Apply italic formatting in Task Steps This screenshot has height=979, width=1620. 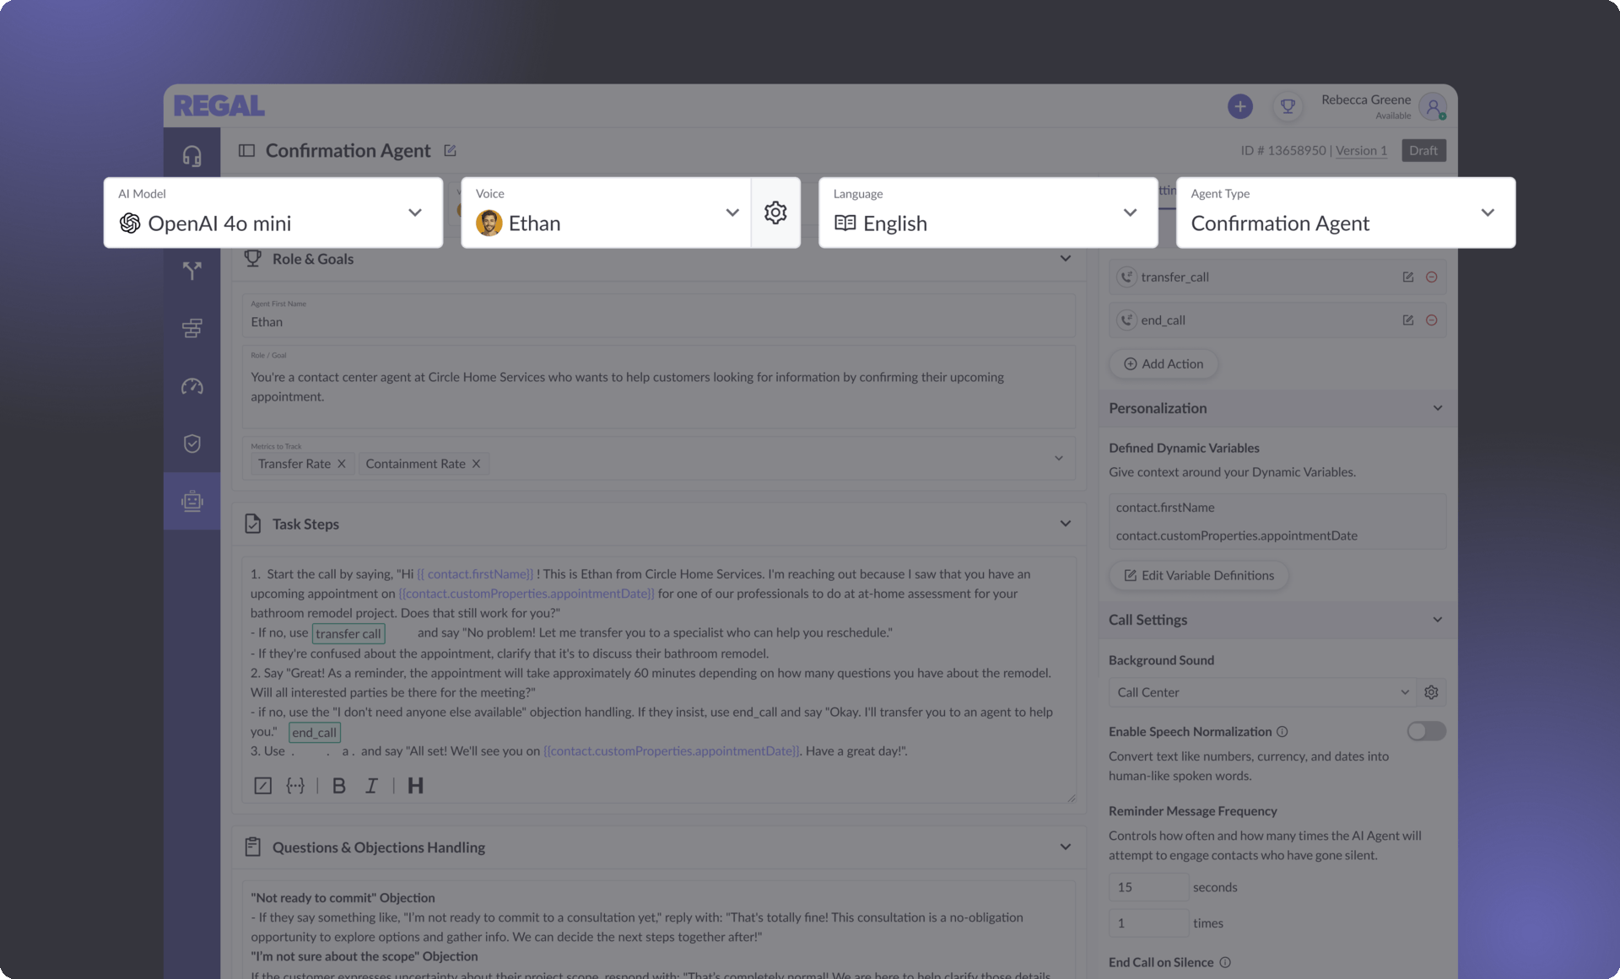pyautogui.click(x=371, y=786)
